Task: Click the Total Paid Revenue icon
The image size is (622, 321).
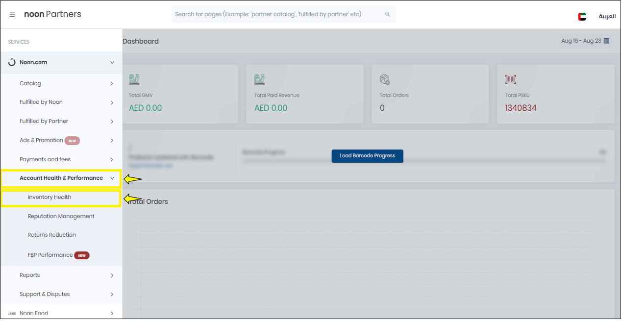Action: [259, 79]
